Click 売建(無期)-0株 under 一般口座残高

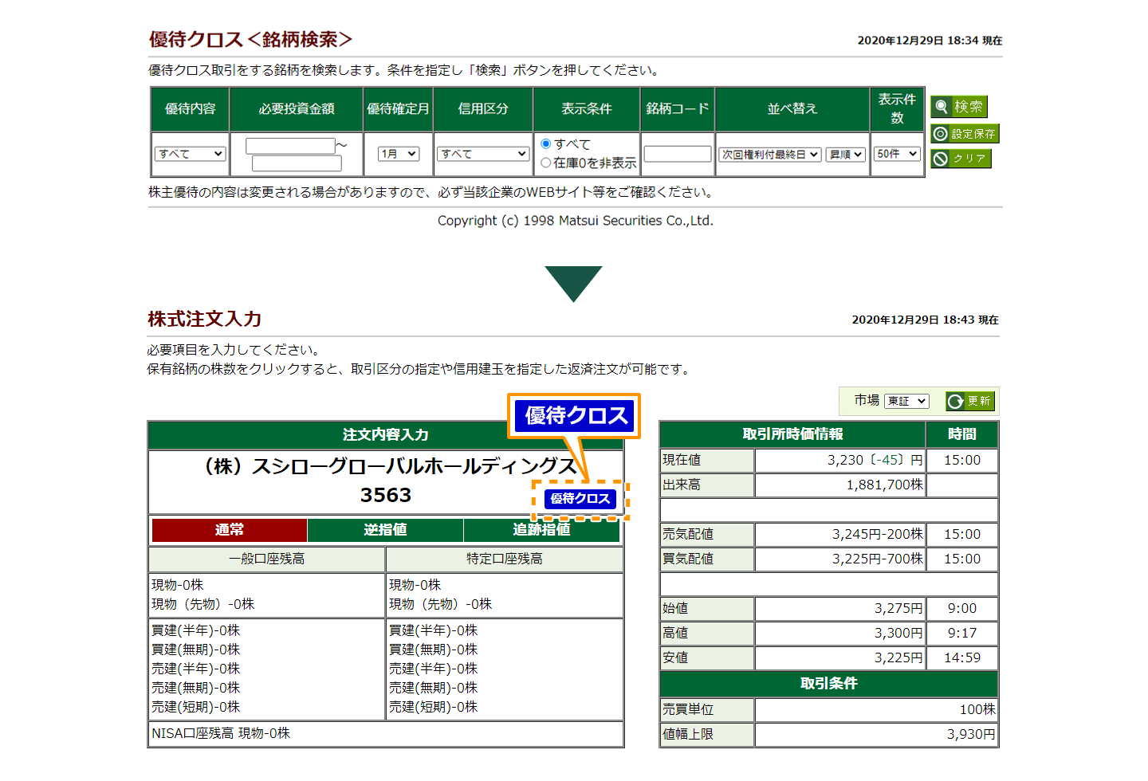(196, 688)
